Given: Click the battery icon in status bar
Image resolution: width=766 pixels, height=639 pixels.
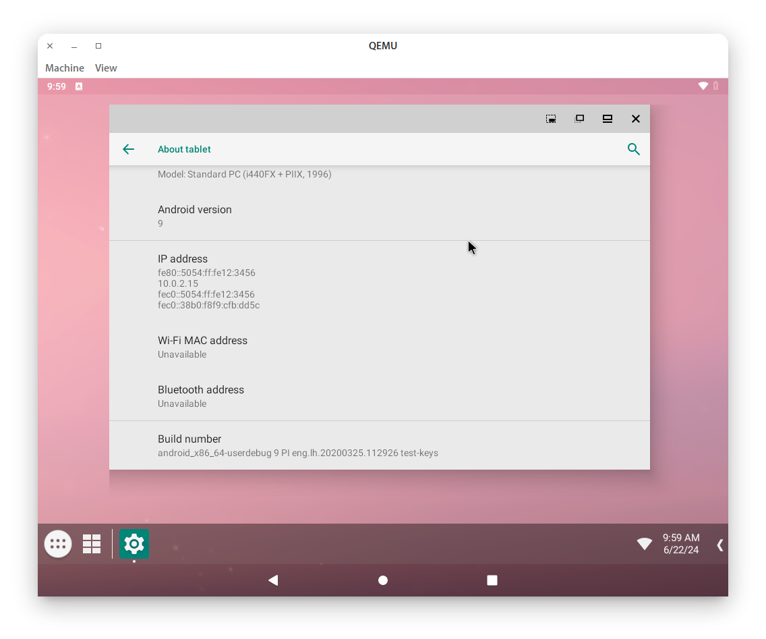Looking at the screenshot, I should point(715,86).
